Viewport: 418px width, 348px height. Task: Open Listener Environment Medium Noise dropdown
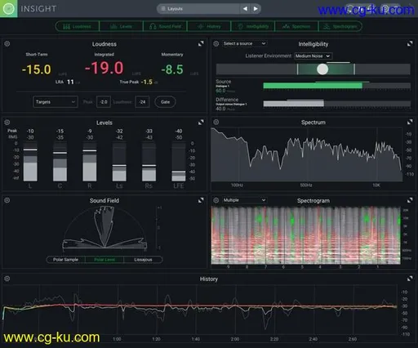313,56
